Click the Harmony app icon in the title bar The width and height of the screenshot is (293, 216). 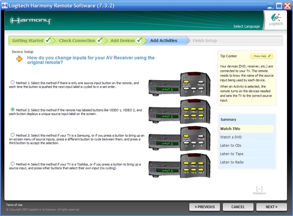[4, 5]
